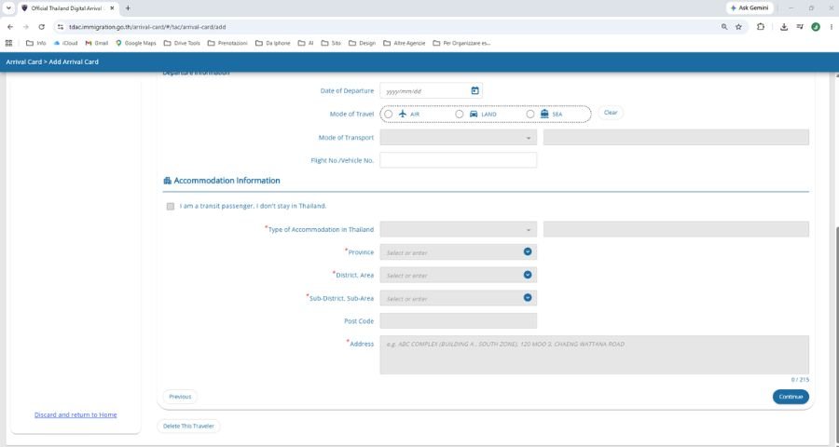Open the media controls icon
Image resolution: width=839 pixels, height=447 pixels.
(x=800, y=27)
